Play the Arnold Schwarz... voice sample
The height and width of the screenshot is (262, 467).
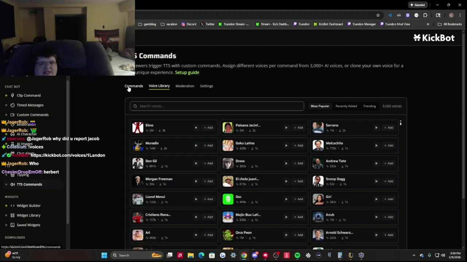click(x=376, y=235)
